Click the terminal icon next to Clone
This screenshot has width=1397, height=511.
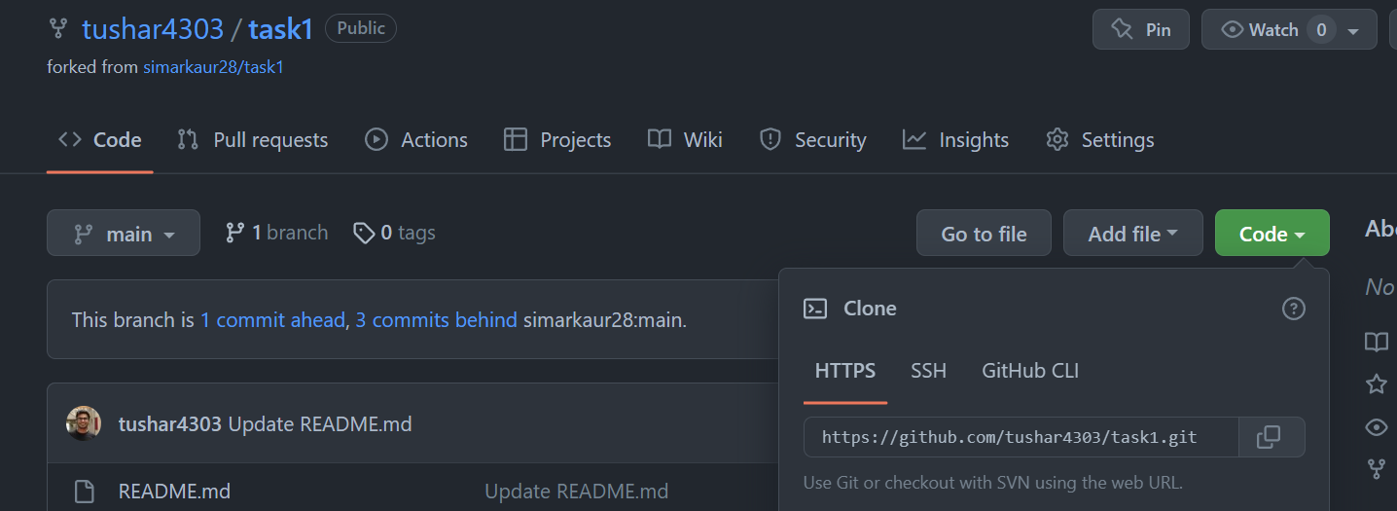pyautogui.click(x=815, y=309)
